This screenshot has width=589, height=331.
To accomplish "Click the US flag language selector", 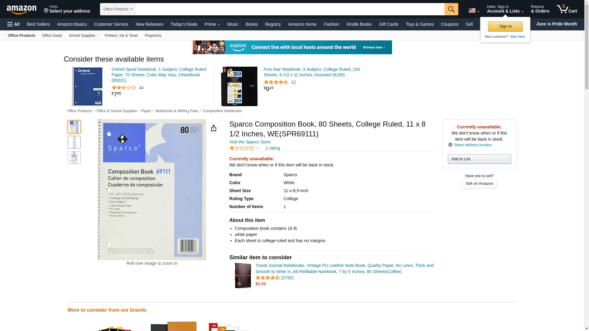I will (474, 10).
